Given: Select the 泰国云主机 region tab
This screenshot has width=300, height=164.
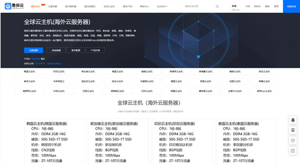Looking at the screenshot, I should (117, 71).
